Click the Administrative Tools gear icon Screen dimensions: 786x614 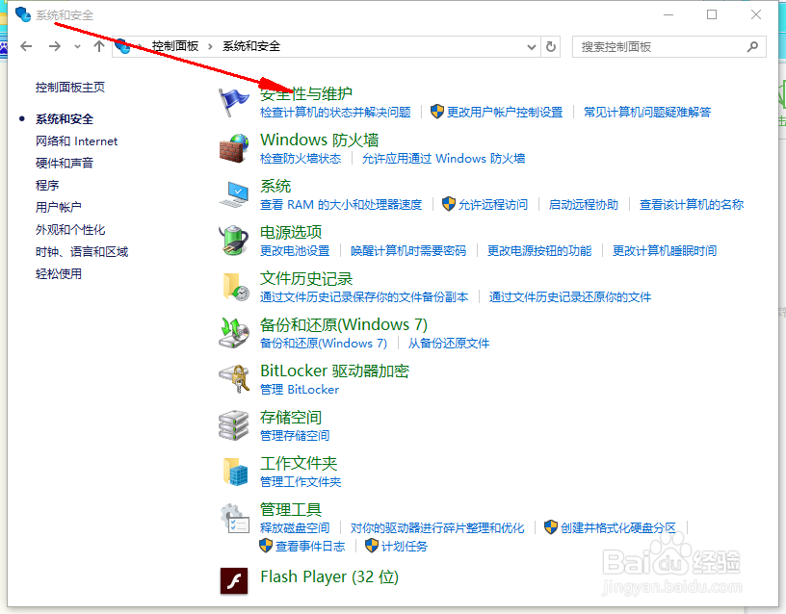(234, 519)
